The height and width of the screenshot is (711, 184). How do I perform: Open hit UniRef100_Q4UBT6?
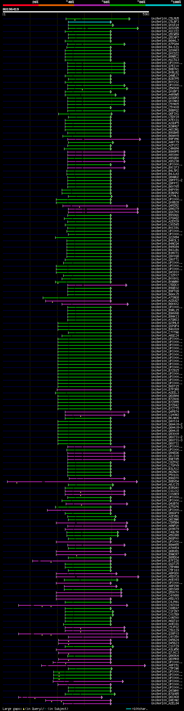point(165,504)
